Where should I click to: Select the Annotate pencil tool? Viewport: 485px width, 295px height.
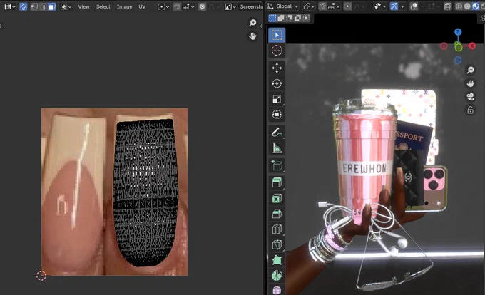pos(277,133)
